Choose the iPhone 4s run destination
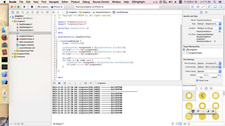The width and height of the screenshot is (225, 126). tap(57, 7)
